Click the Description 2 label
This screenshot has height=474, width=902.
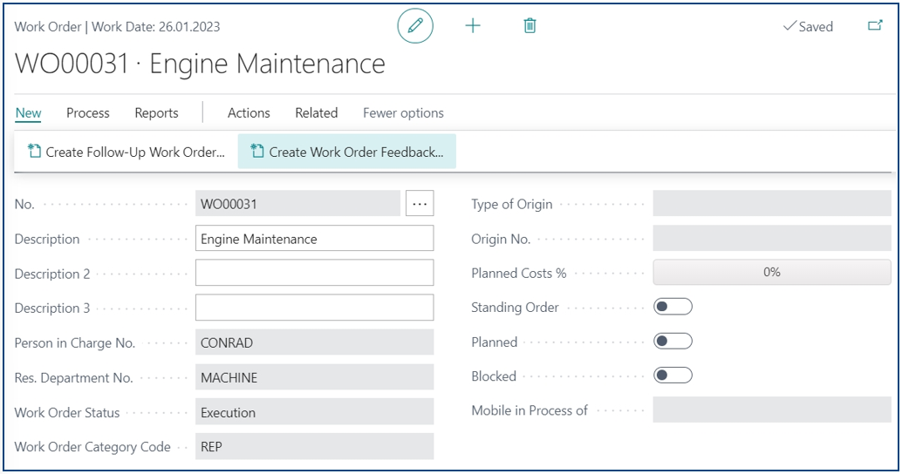pos(52,274)
